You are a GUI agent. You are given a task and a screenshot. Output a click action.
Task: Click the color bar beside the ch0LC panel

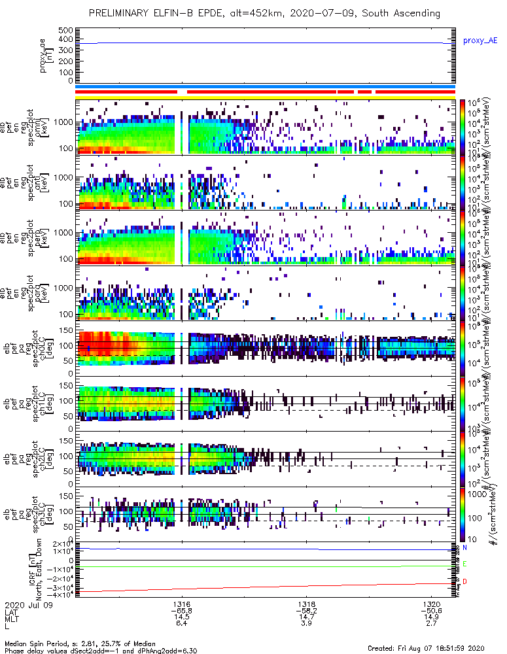coord(462,349)
